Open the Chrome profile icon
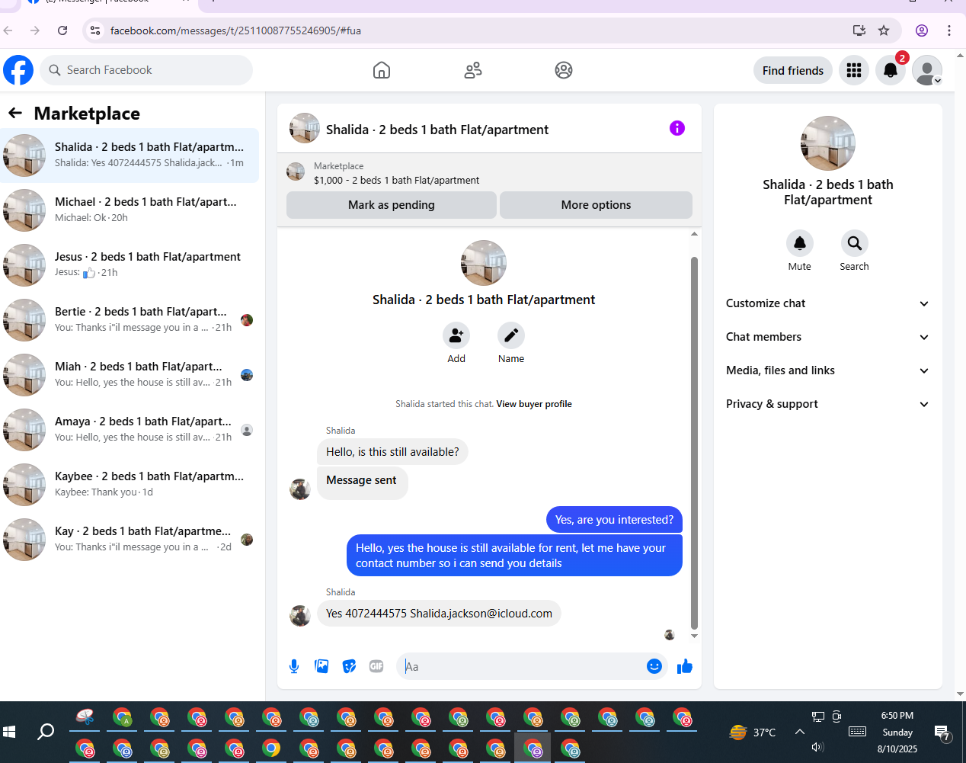Image resolution: width=966 pixels, height=763 pixels. (922, 30)
